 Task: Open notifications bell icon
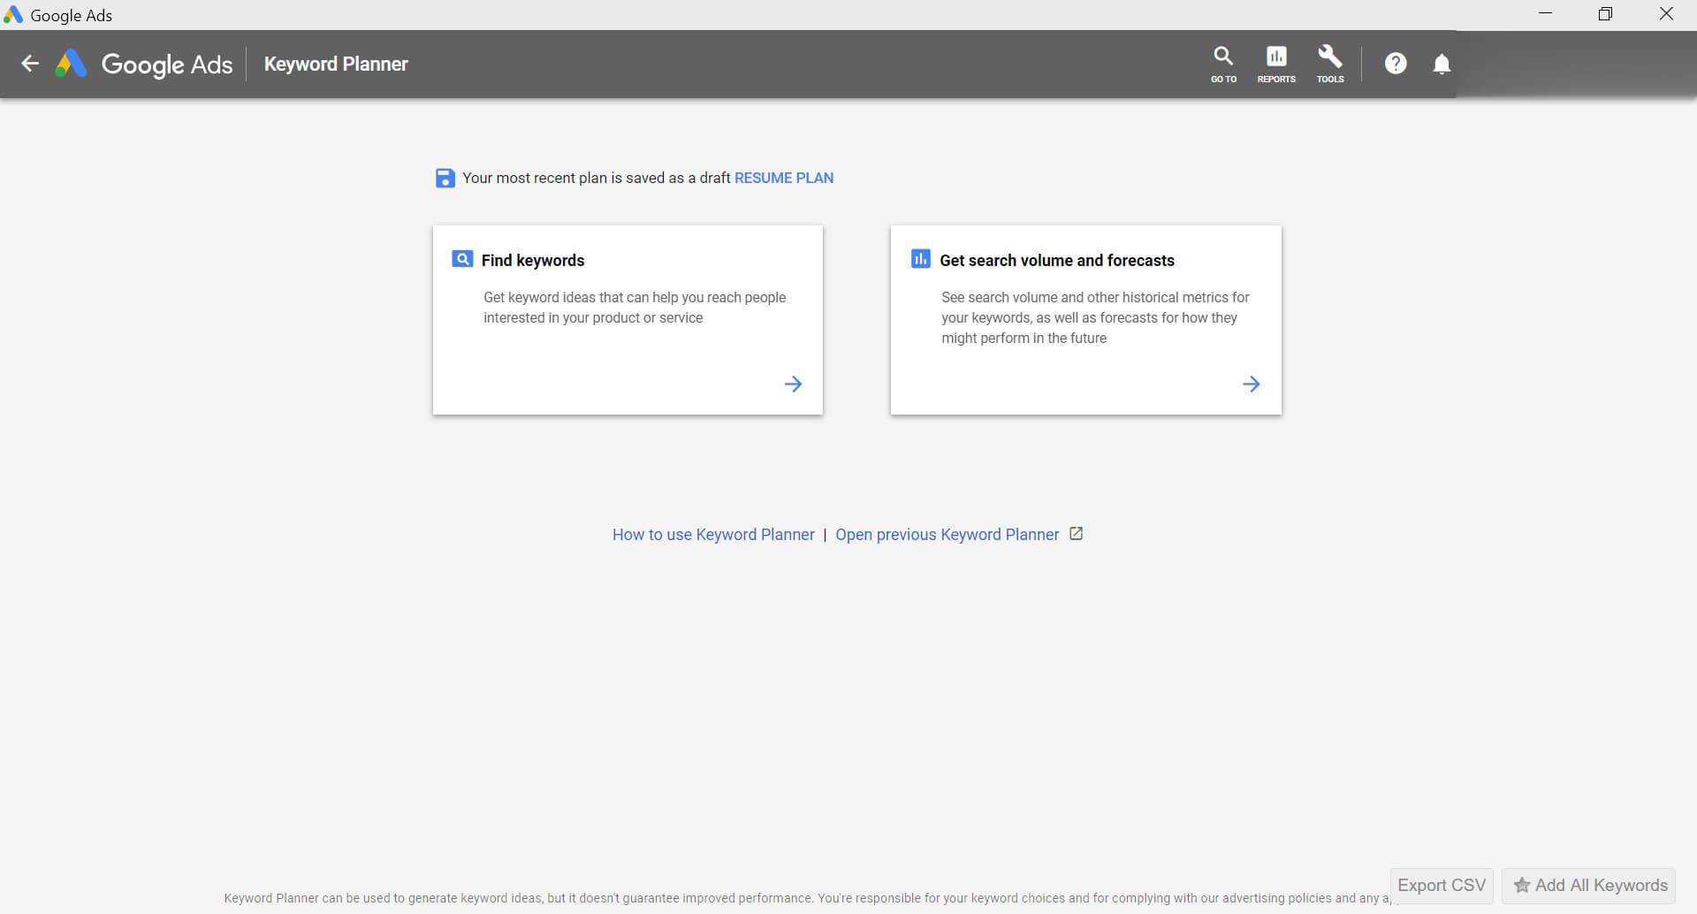tap(1442, 64)
